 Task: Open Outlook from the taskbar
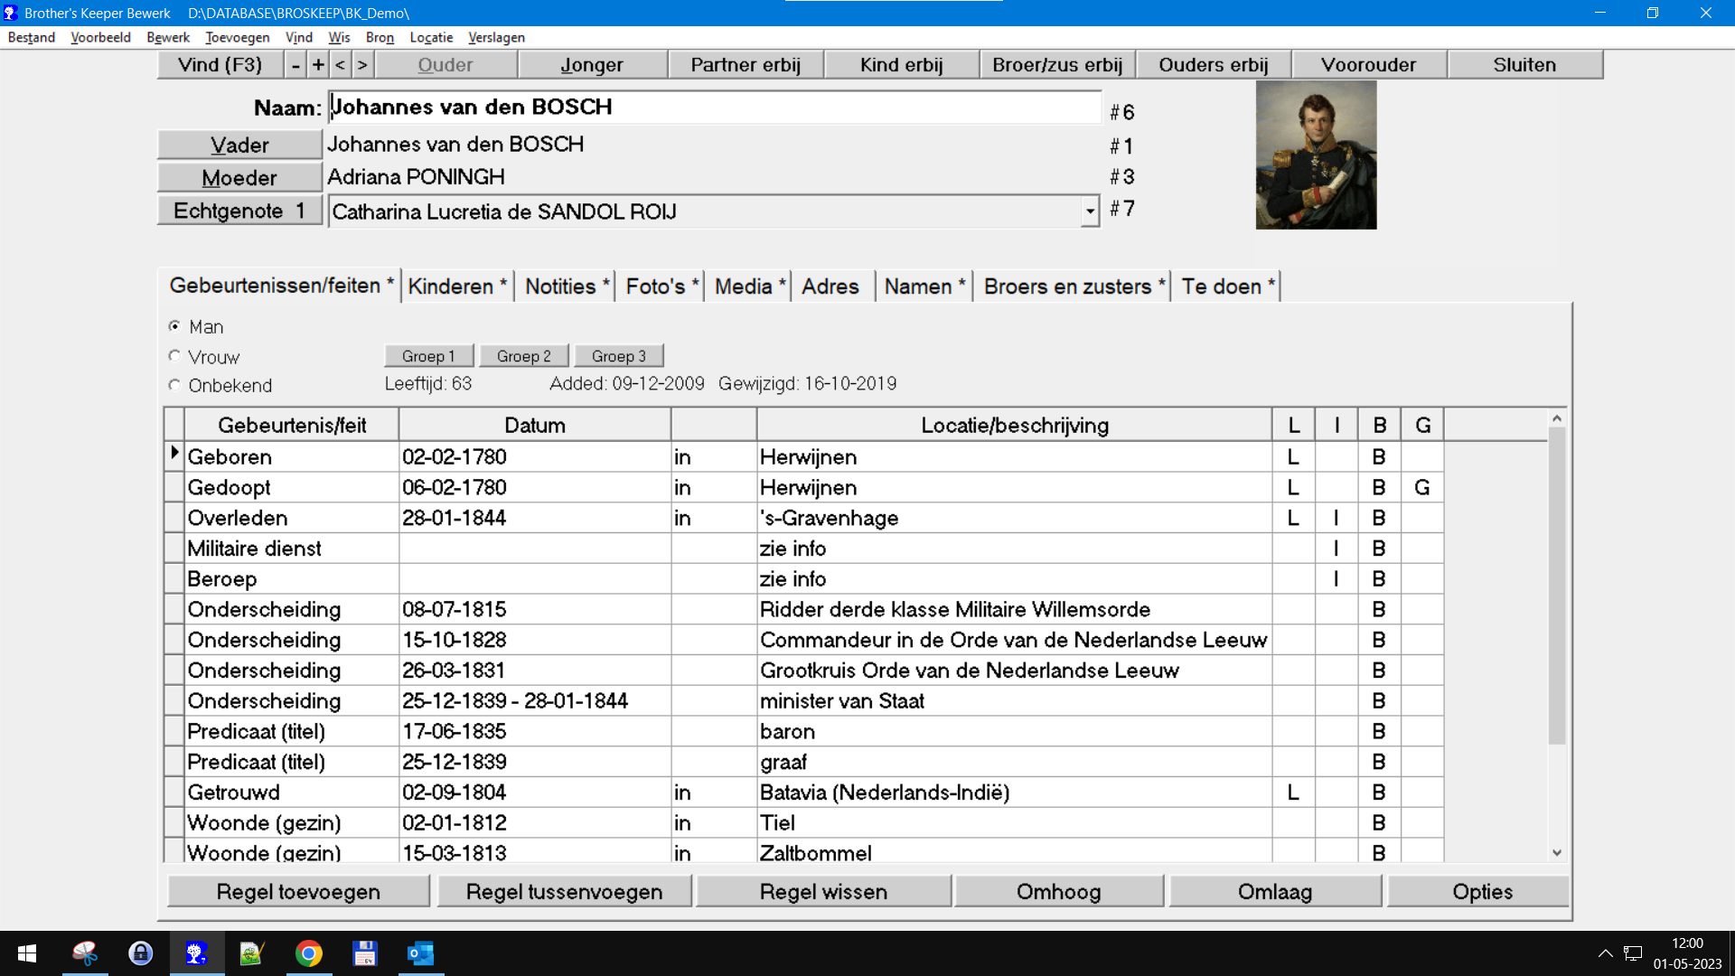(x=421, y=953)
